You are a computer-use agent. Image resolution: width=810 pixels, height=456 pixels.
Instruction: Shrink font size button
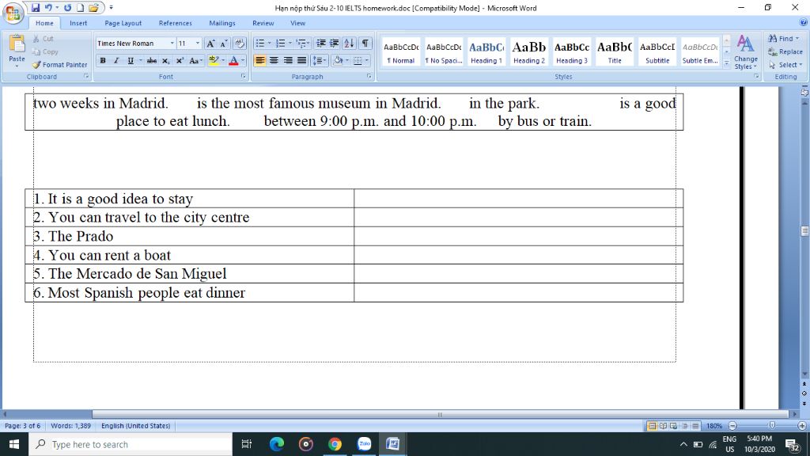(224, 44)
